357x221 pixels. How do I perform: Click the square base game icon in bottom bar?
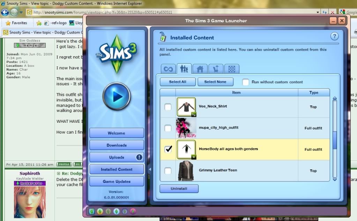(x=91, y=212)
